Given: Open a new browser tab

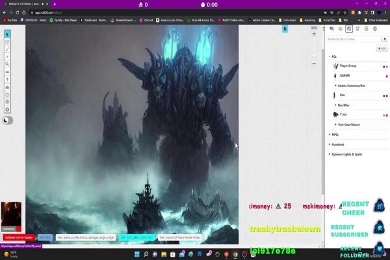Looking at the screenshot, I should pos(55,5).
